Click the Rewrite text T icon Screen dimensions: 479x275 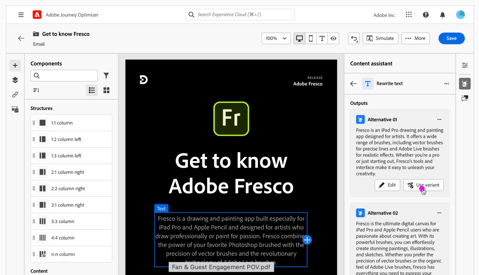pos(368,84)
